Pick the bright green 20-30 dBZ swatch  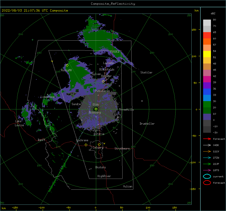(207, 104)
